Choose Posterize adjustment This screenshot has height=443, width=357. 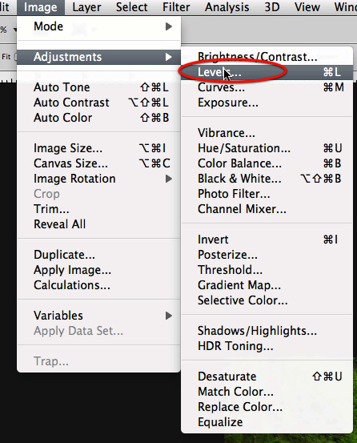[x=267, y=255]
